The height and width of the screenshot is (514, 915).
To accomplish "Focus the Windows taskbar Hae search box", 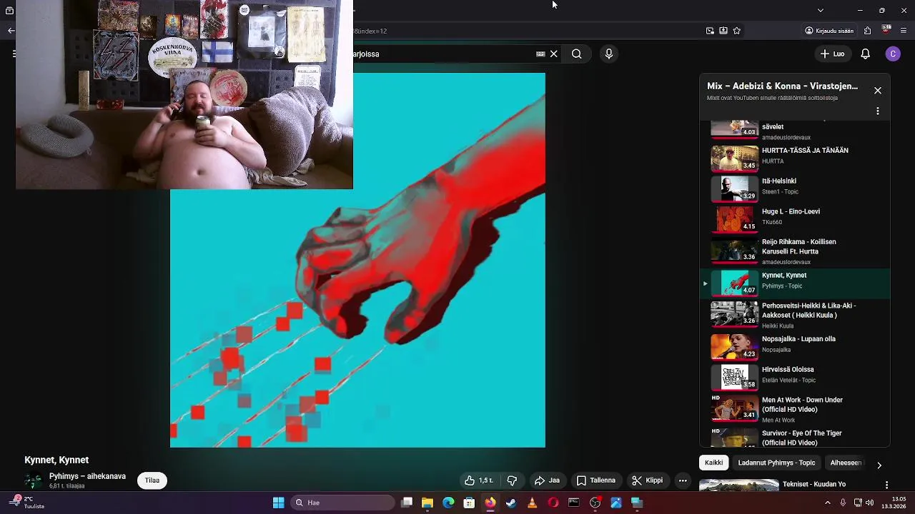I will (x=343, y=503).
